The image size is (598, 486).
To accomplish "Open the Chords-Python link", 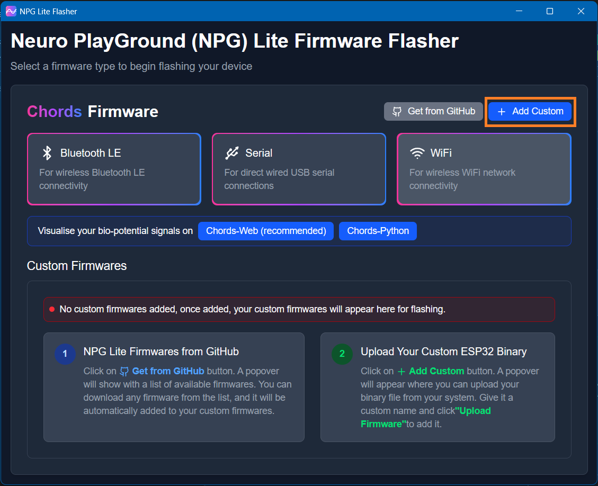I will (x=378, y=231).
